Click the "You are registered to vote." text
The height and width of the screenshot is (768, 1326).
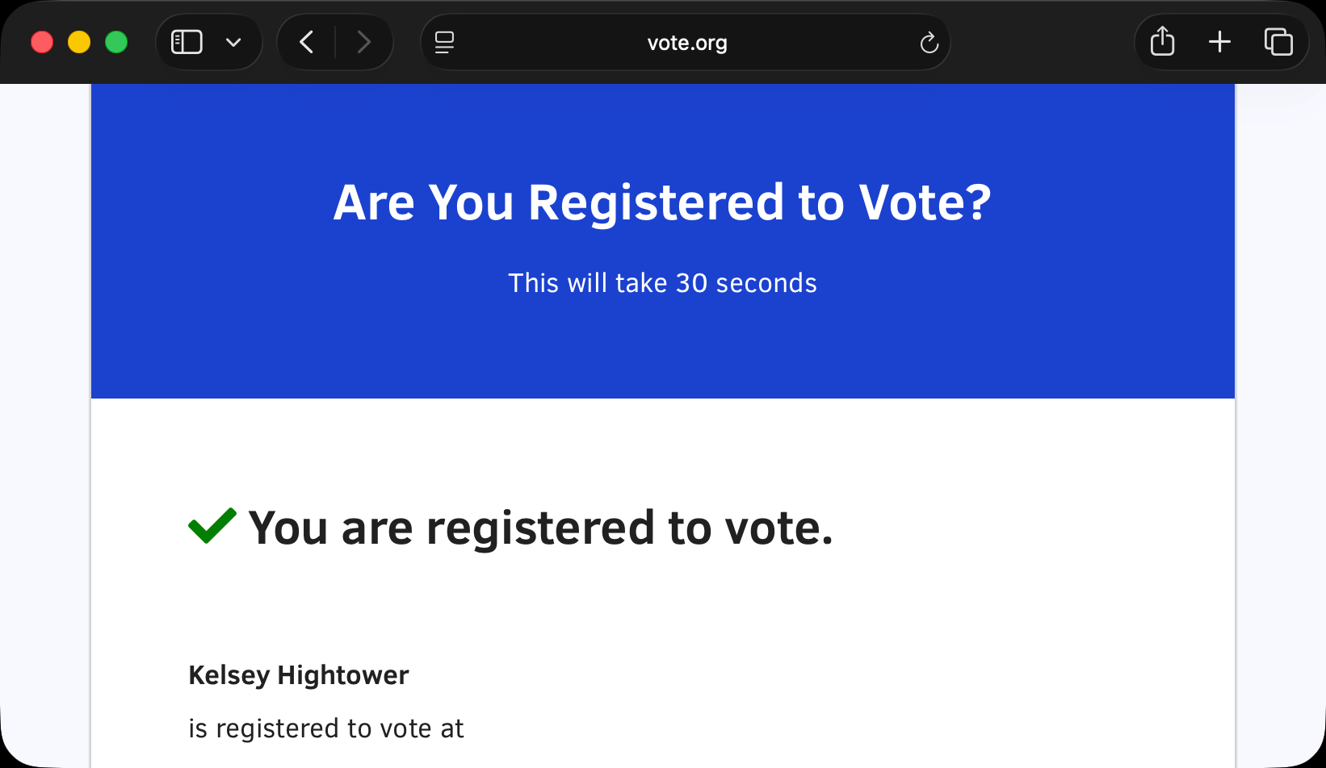540,528
